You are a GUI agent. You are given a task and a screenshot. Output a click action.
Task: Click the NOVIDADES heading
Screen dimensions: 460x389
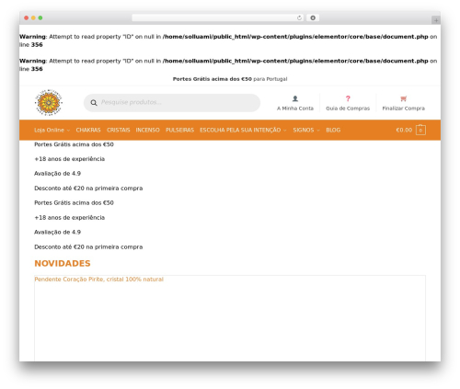point(63,263)
